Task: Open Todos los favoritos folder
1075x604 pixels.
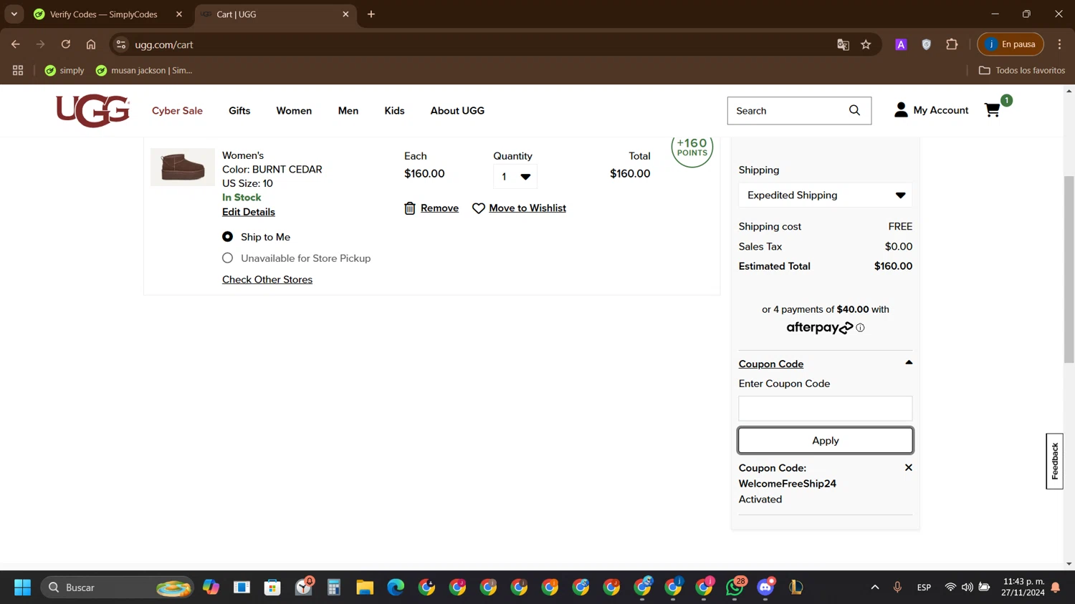Action: point(1021,70)
